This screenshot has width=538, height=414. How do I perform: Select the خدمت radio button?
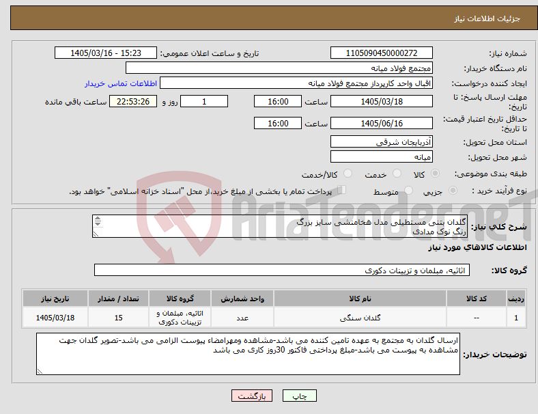tap(397, 174)
